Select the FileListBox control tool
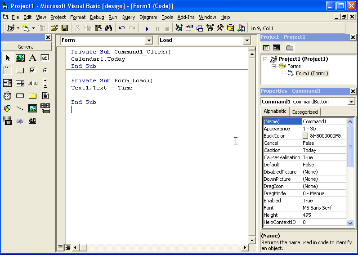 pyautogui.click(x=45, y=96)
